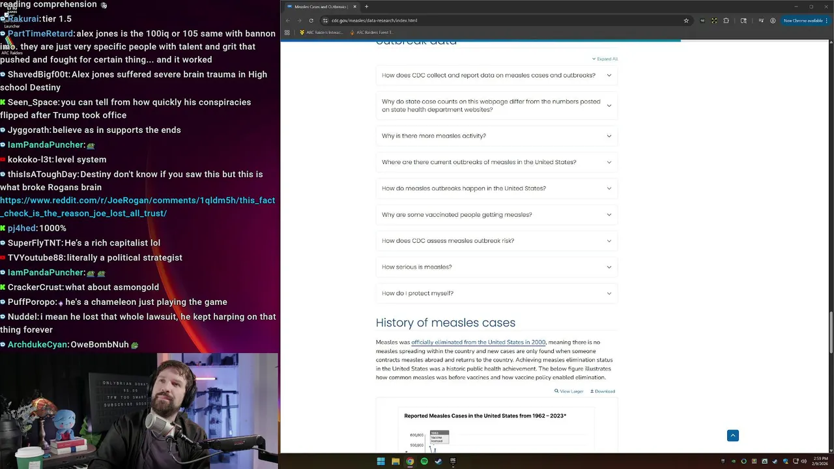Click the 'History of measles cases' heading
The width and height of the screenshot is (834, 469).
coord(446,322)
